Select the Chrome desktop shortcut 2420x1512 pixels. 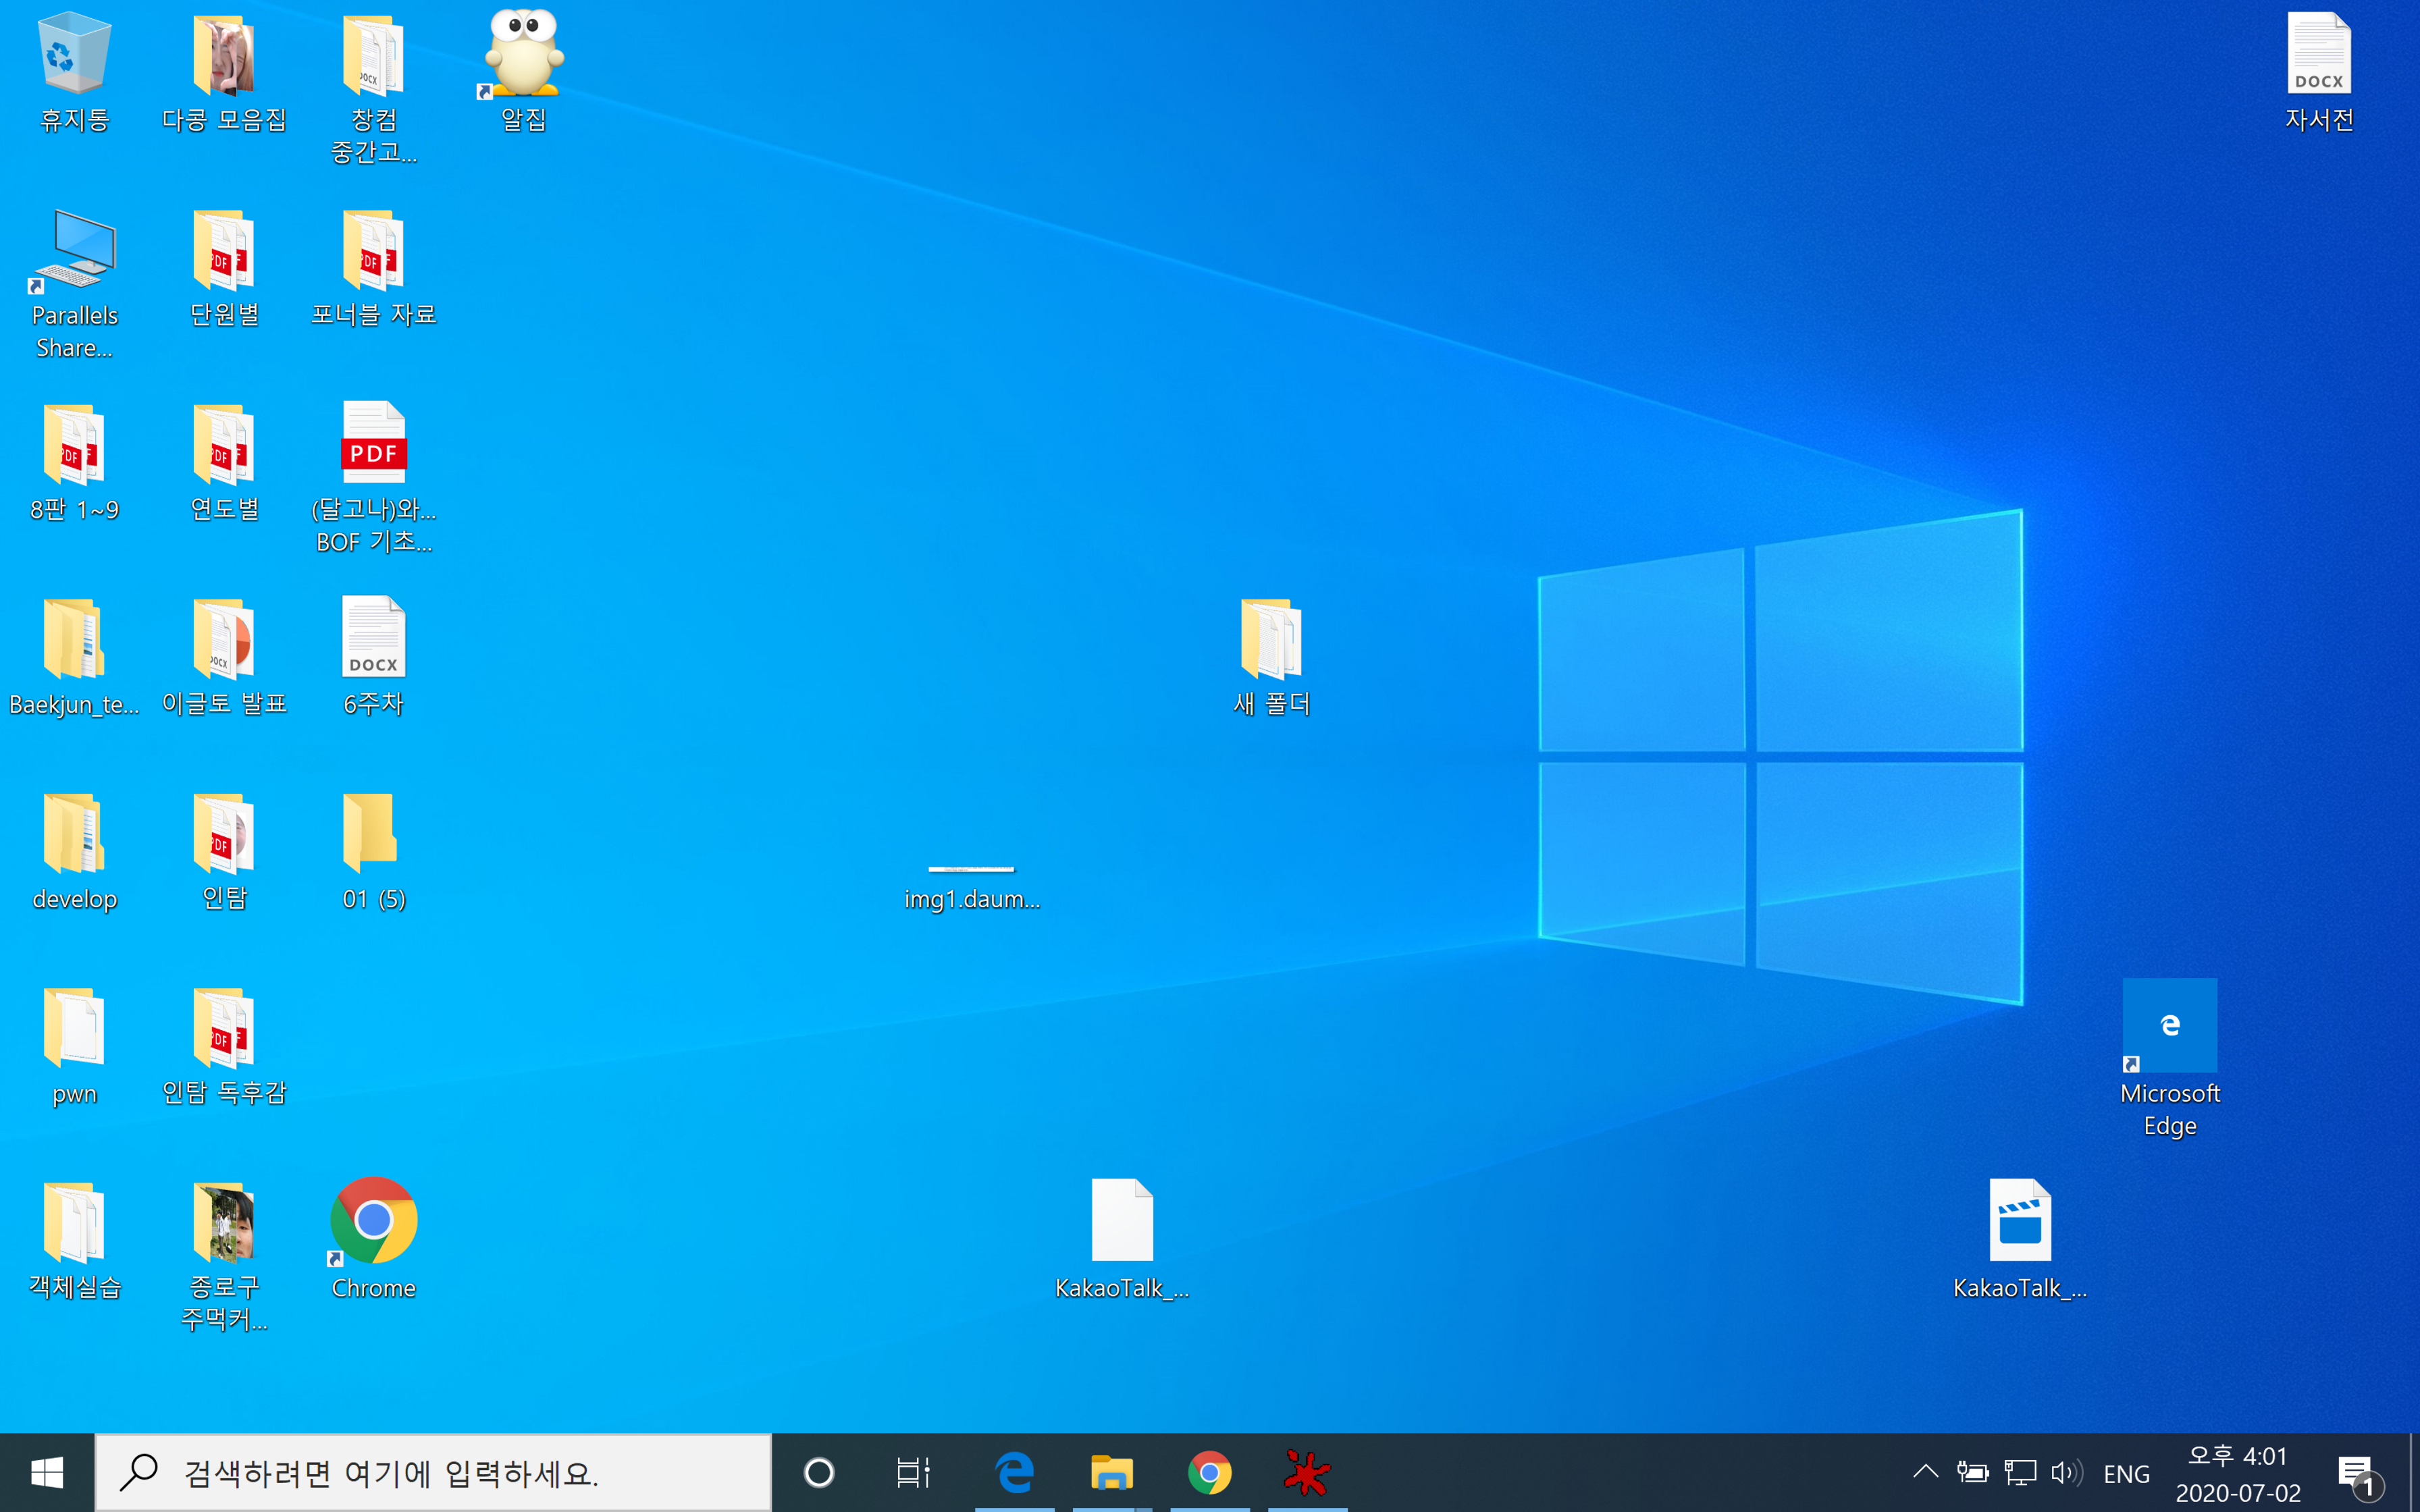point(373,1222)
